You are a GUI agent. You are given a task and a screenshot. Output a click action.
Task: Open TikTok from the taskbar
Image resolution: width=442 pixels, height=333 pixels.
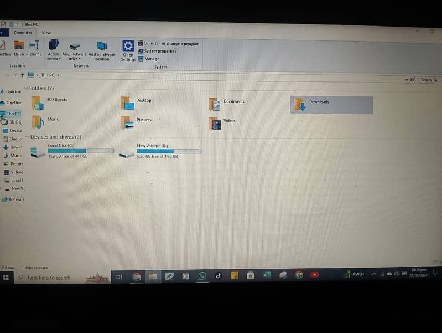point(218,275)
